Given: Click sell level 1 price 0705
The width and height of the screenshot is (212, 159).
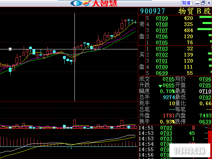Looking at the screenshot, I should tap(162, 43).
